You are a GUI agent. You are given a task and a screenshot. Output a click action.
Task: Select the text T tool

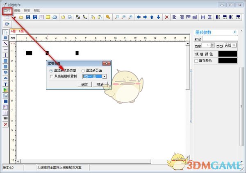[x=5, y=84]
